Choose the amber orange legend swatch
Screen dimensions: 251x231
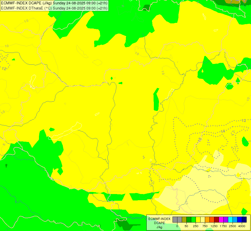pos(207,220)
